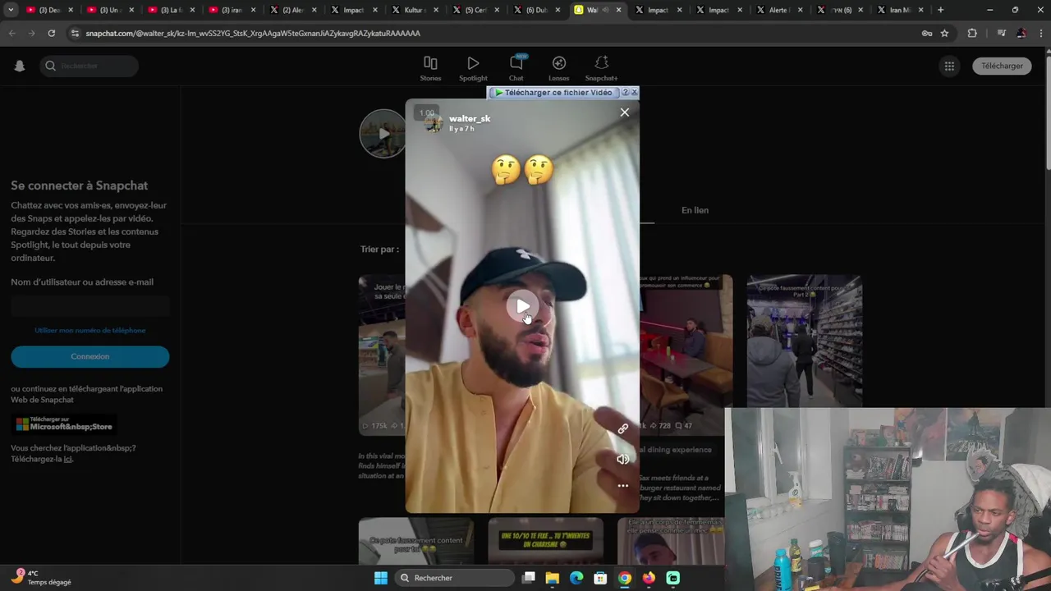The height and width of the screenshot is (591, 1051).
Task: Open a new browser tab with plus
Action: 941,10
